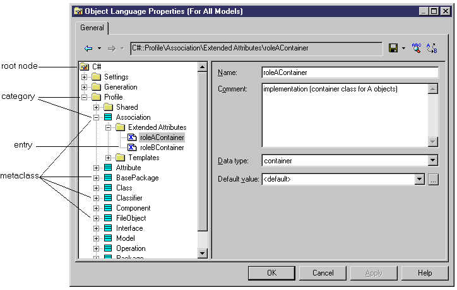The width and height of the screenshot is (457, 290).
Task: Click the ellipsis button beside Default value
Action: tap(434, 179)
